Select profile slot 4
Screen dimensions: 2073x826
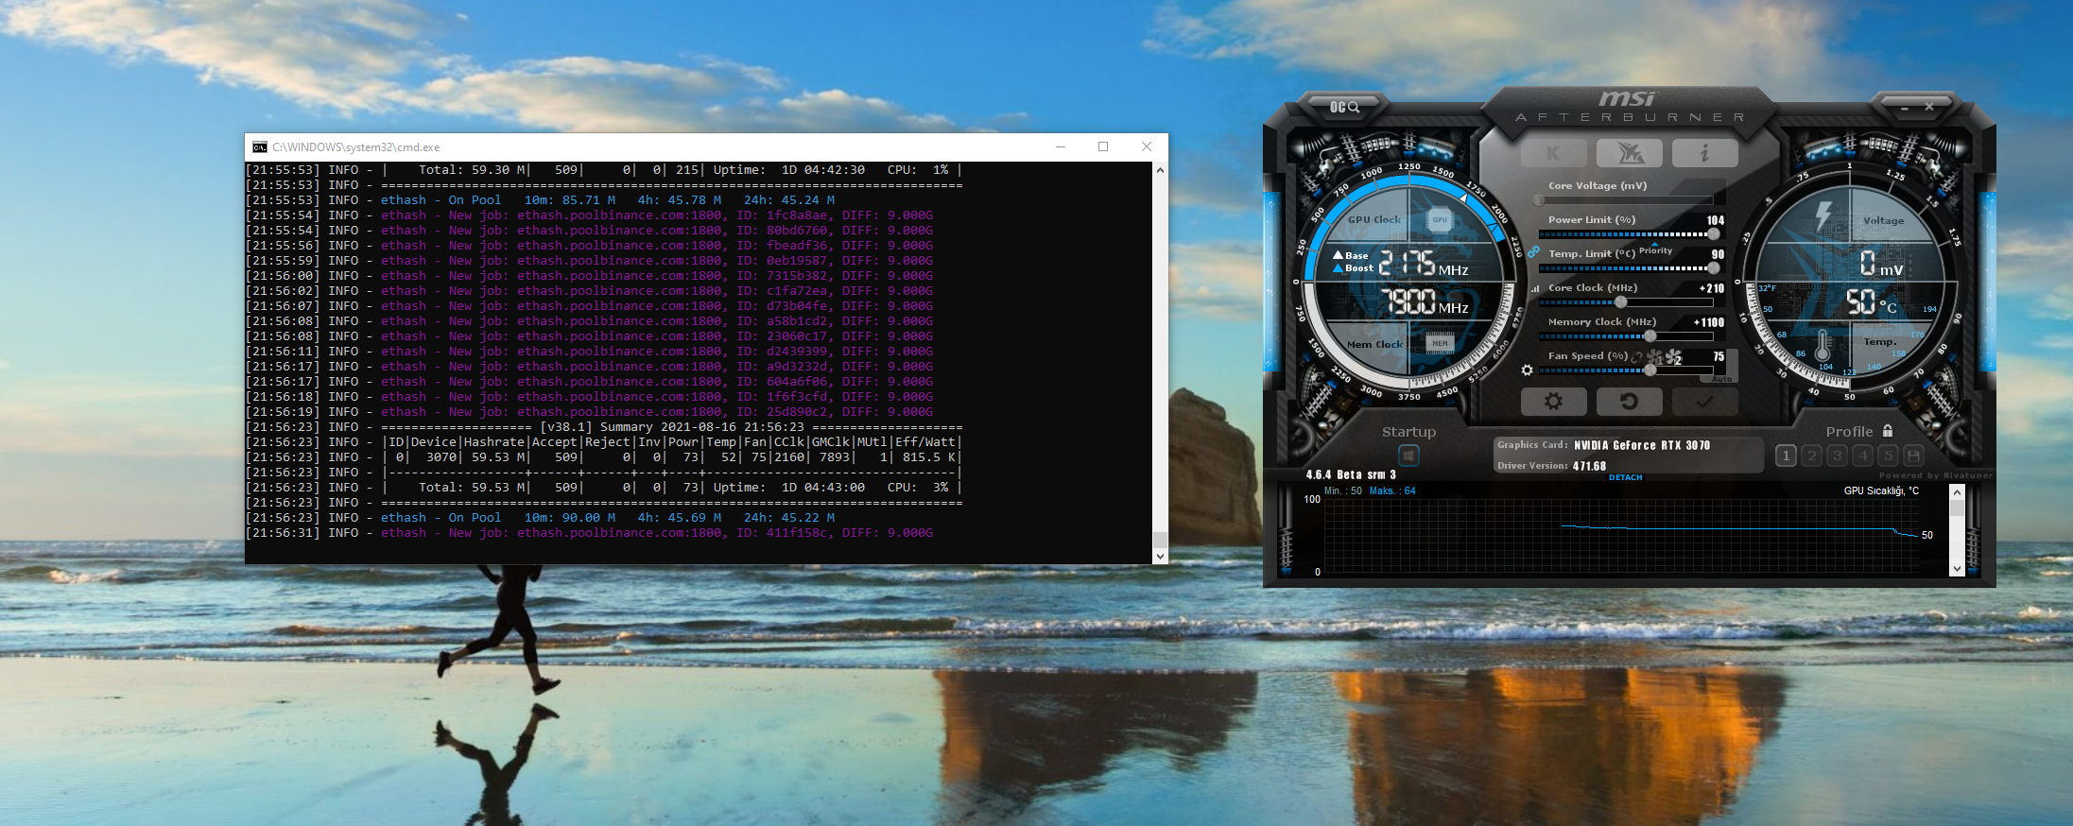1862,456
